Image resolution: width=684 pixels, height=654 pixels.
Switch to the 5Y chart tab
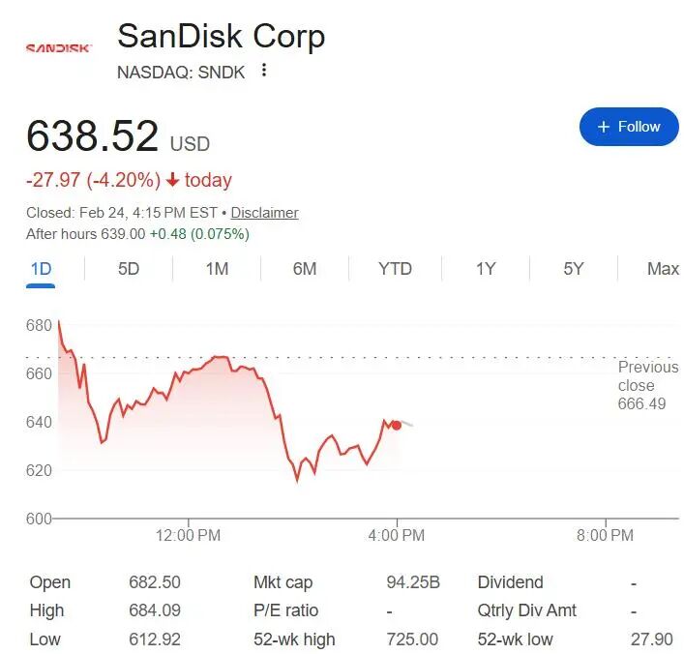click(x=574, y=269)
